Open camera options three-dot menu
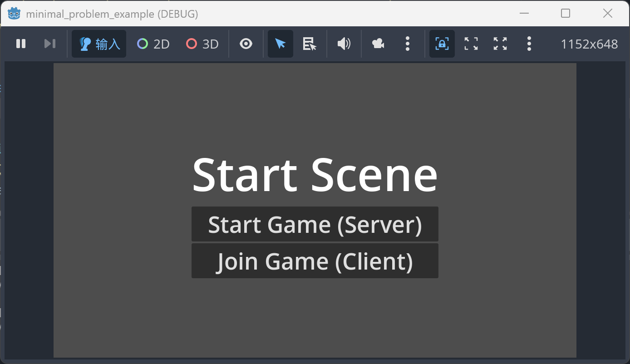Screen dimensions: 630x364 (x=408, y=44)
